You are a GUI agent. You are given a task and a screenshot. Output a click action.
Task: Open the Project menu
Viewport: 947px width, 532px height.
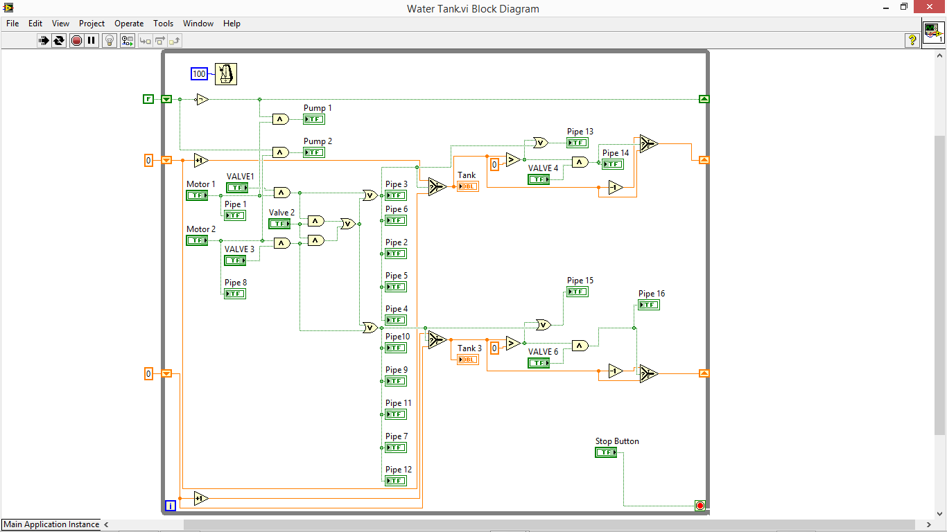[92, 24]
